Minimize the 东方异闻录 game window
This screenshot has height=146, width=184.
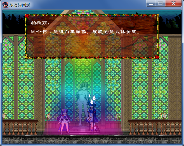[x=151, y=3]
